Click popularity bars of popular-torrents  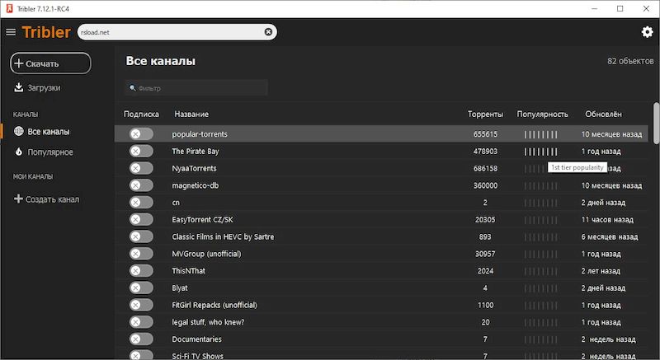click(541, 134)
